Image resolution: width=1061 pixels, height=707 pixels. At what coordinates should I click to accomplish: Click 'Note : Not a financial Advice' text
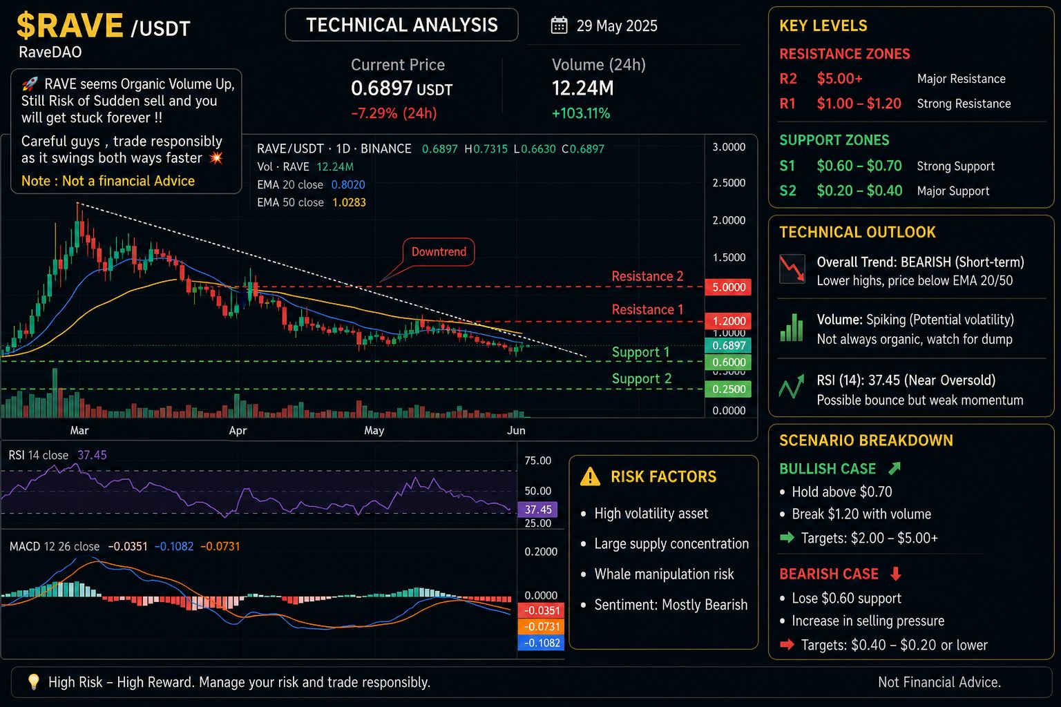click(x=108, y=181)
